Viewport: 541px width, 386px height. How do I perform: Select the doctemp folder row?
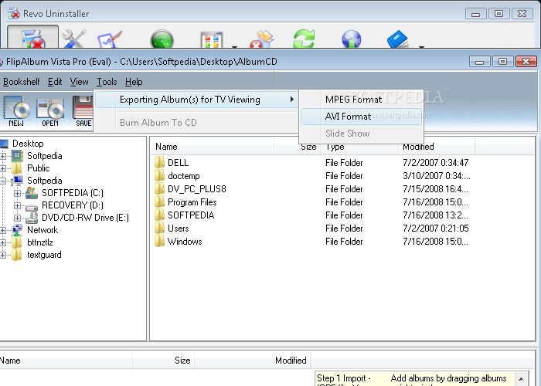[x=312, y=176]
